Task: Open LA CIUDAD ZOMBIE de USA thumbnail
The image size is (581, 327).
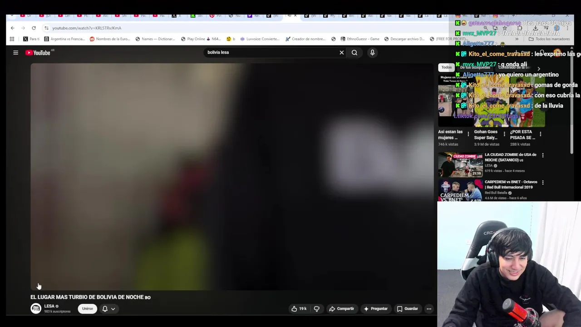Action: 460,164
